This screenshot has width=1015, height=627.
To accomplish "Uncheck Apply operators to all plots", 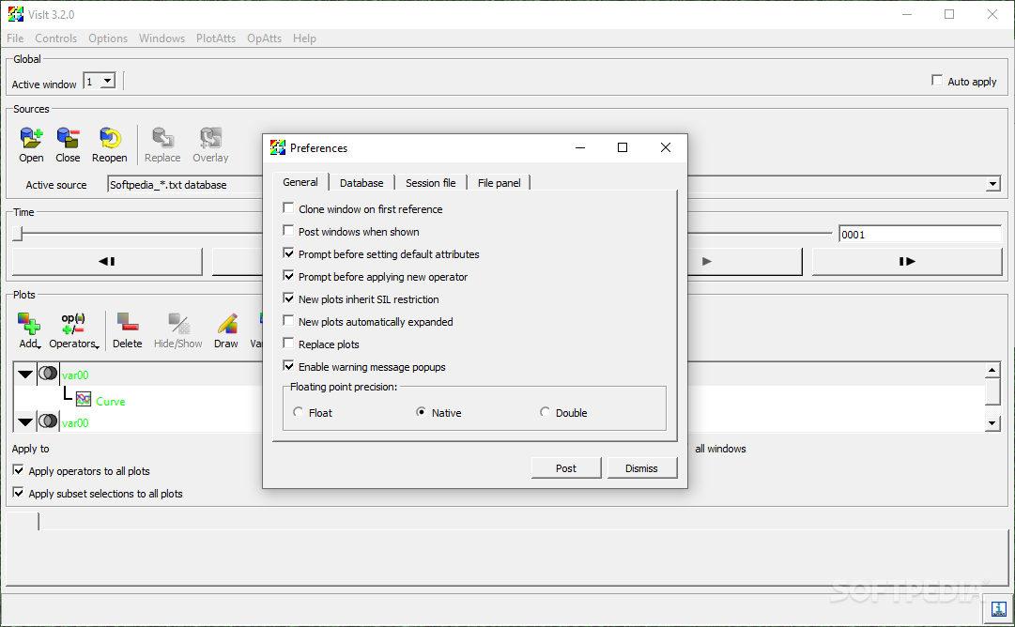I will (18, 470).
